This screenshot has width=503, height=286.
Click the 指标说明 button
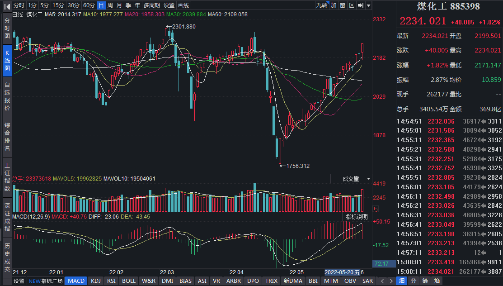point(357,217)
